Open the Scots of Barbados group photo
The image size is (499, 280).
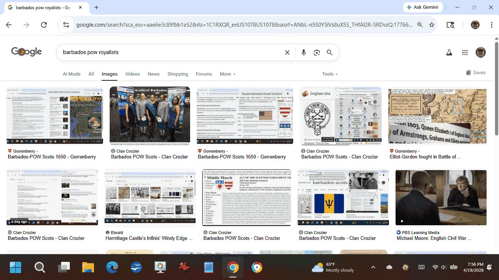150,115
